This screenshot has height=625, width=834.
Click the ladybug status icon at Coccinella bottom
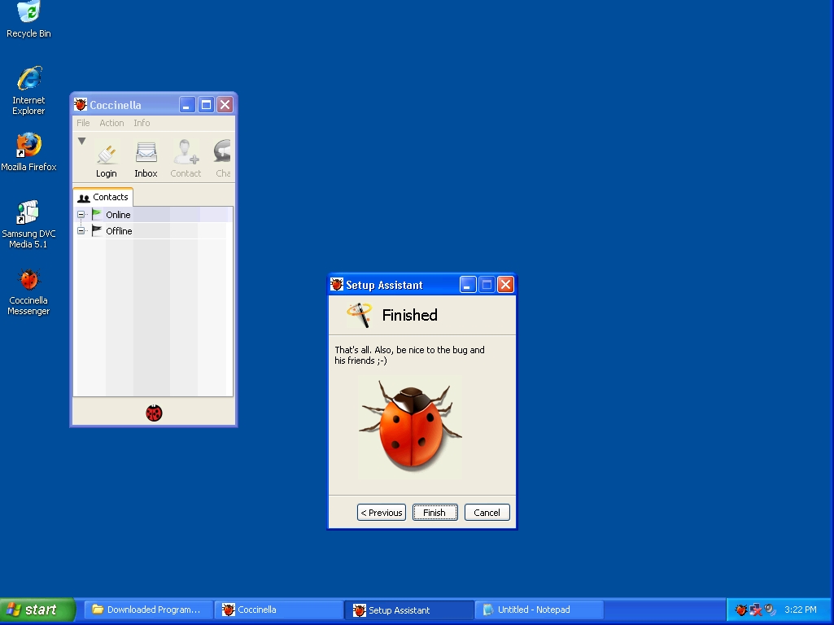[x=154, y=413]
